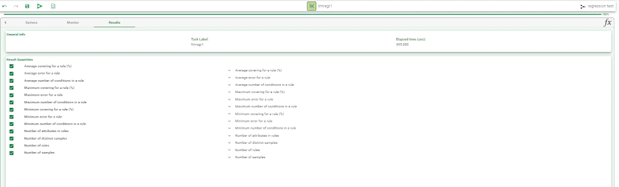Click the Task Label value llmregr1
The height and width of the screenshot is (187, 619).
click(x=198, y=44)
